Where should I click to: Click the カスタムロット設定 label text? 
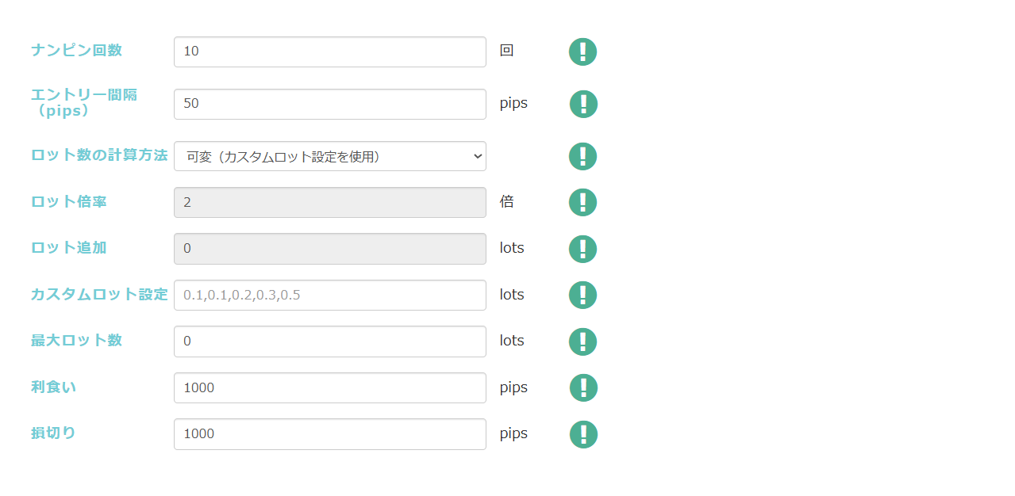[99, 294]
